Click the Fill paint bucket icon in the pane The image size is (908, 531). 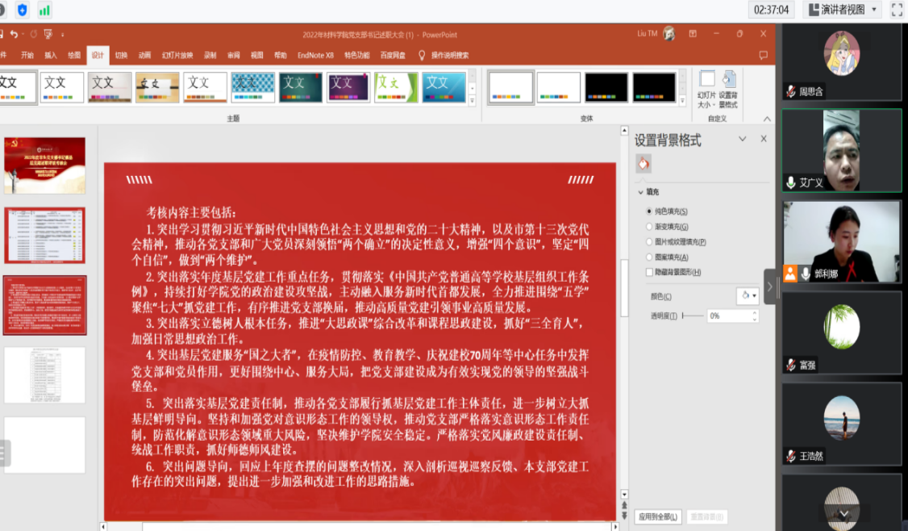(643, 164)
